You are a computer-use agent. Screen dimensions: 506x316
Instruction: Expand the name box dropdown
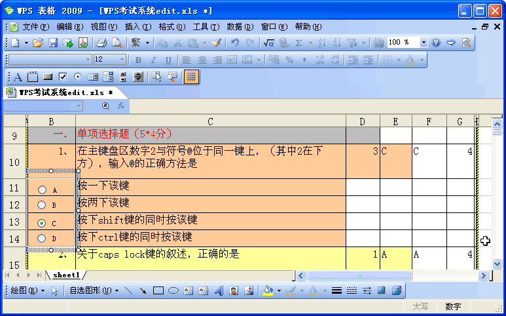(x=79, y=106)
